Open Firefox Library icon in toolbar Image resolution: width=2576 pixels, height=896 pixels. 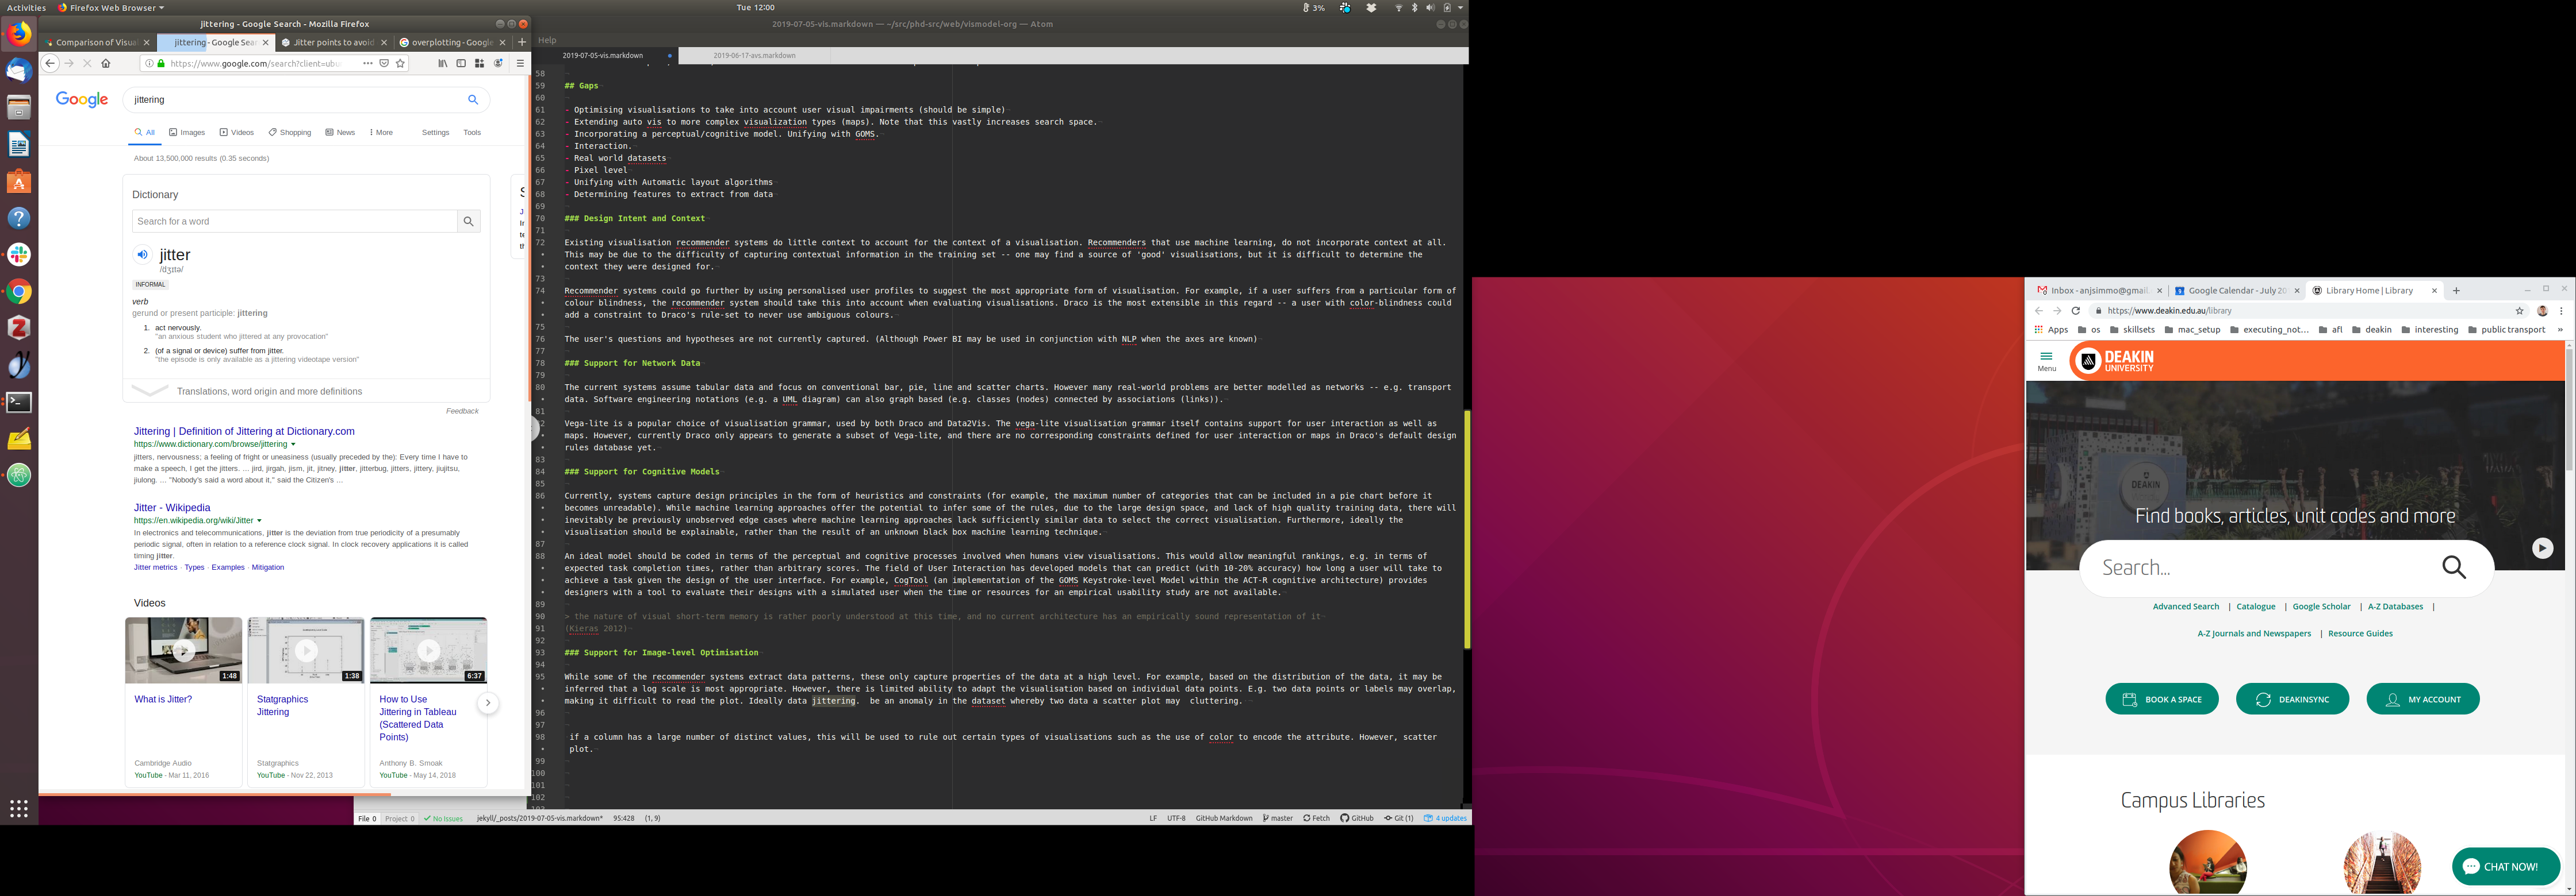tap(442, 63)
